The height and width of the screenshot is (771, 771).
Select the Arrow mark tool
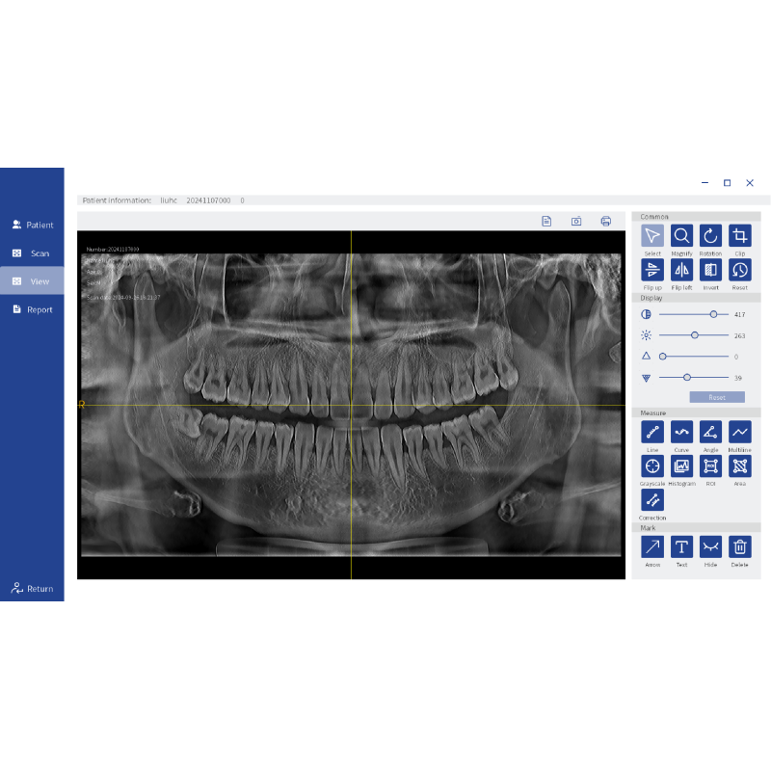(x=652, y=546)
